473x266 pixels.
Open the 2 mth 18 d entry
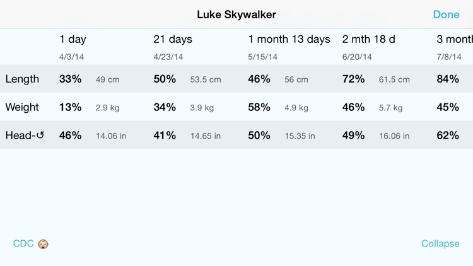369,39
